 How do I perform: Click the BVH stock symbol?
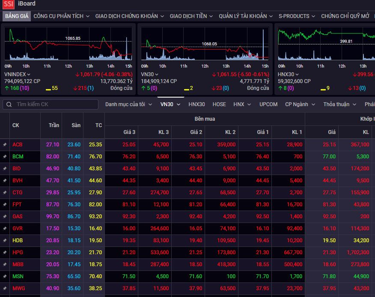(18, 181)
